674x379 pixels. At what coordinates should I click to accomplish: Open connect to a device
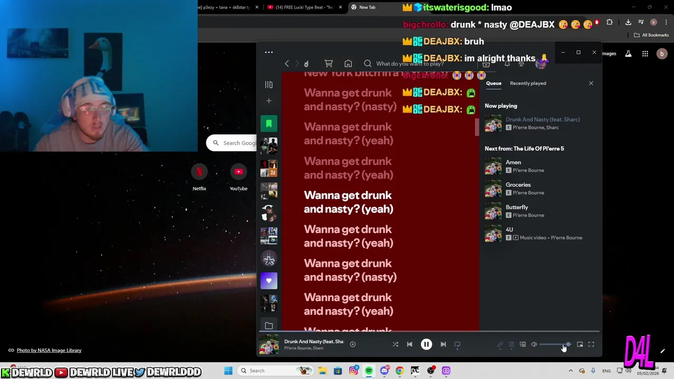point(523,345)
